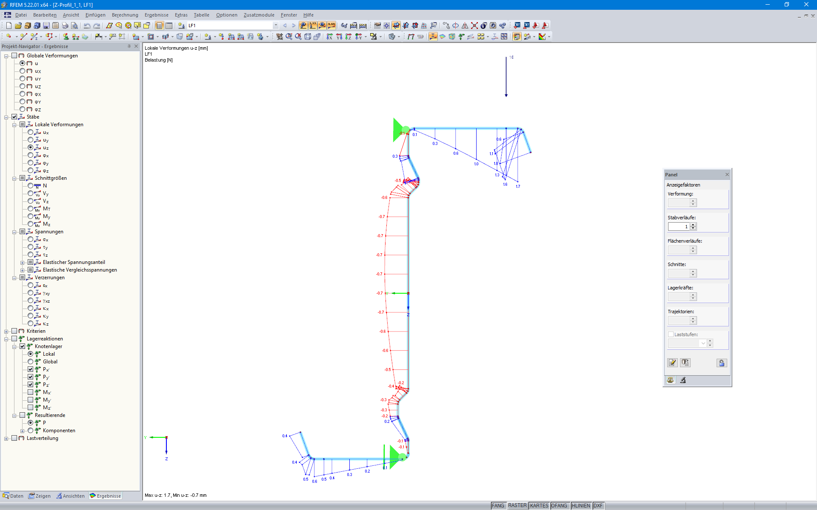Enable the Mx' support reaction checkbox
The width and height of the screenshot is (817, 510).
pyautogui.click(x=31, y=392)
